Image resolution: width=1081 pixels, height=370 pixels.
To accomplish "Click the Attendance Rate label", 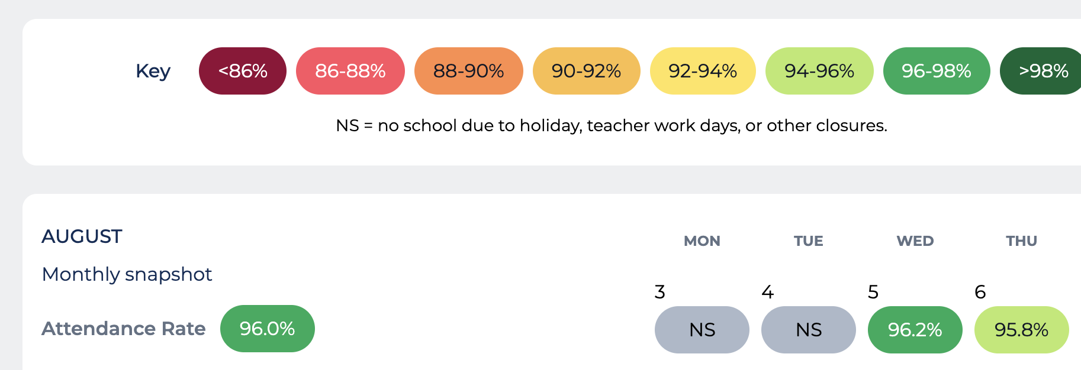I will click(124, 329).
